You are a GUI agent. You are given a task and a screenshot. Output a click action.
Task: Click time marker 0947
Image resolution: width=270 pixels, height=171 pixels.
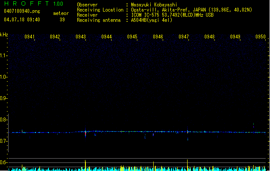[184, 37]
